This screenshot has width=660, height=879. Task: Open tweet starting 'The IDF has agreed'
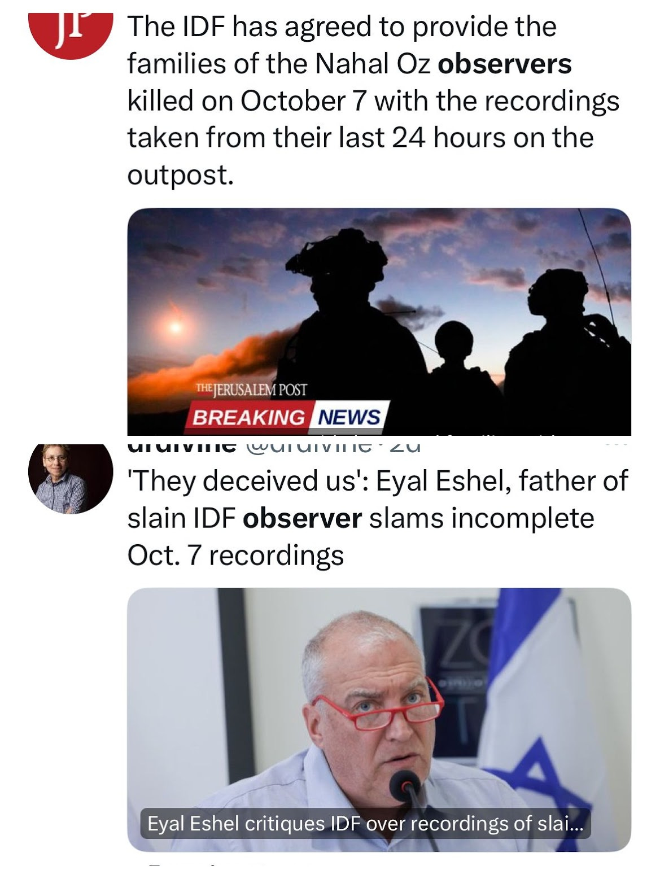tap(373, 100)
